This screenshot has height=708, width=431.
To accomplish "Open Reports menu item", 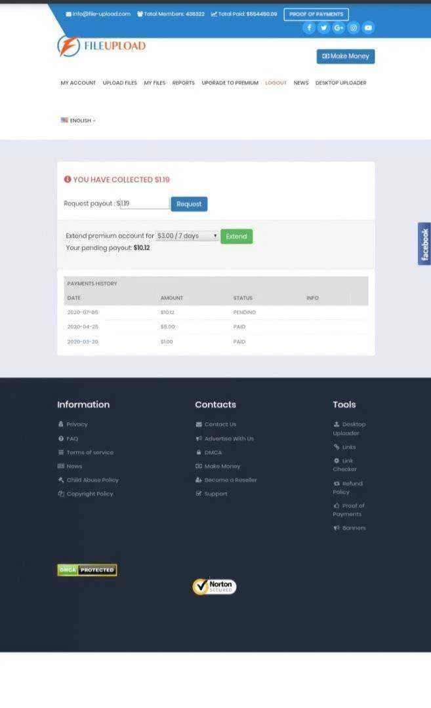I will point(184,83).
